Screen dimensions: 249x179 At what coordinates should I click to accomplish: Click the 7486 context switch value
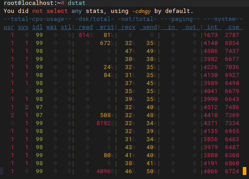click(232, 107)
